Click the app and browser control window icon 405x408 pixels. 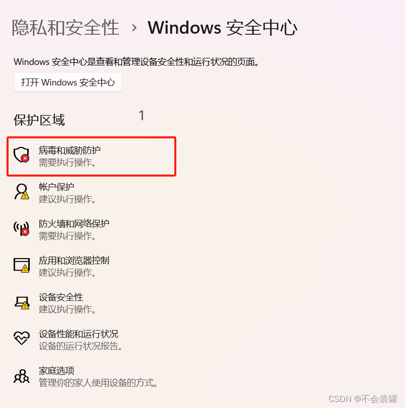[22, 265]
